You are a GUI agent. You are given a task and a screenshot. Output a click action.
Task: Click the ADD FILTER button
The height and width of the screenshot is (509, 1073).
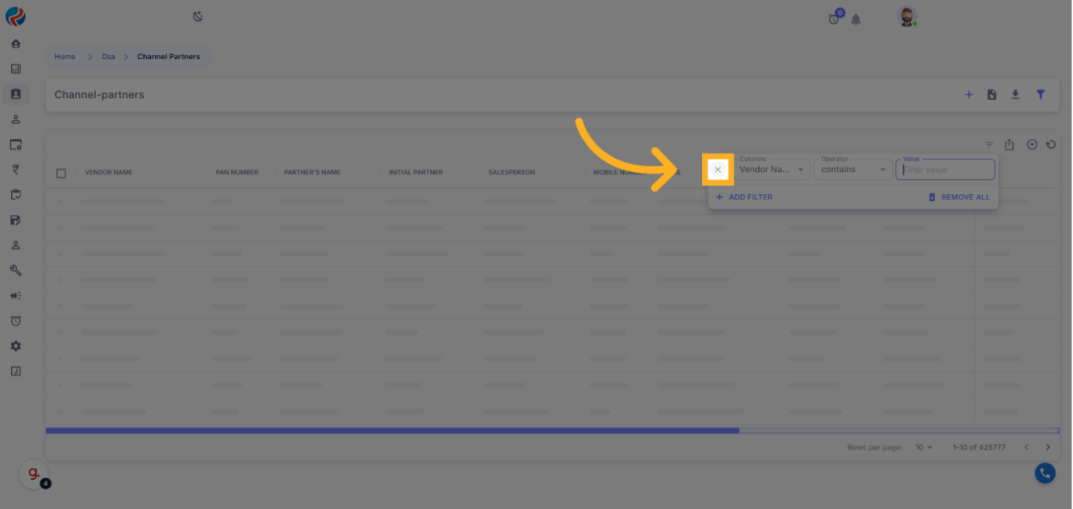(x=744, y=197)
